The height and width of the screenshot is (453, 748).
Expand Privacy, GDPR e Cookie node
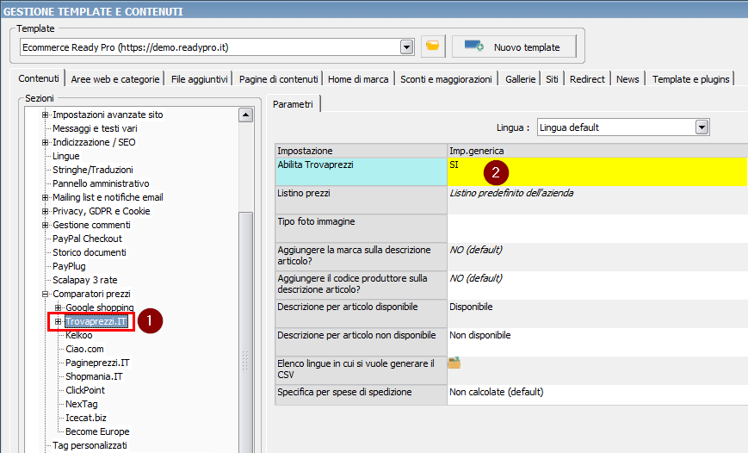pyautogui.click(x=45, y=211)
